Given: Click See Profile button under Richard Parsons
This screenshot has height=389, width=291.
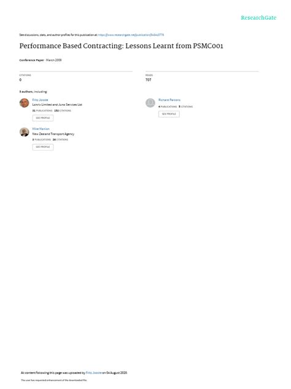Looking at the screenshot, I should (169, 114).
